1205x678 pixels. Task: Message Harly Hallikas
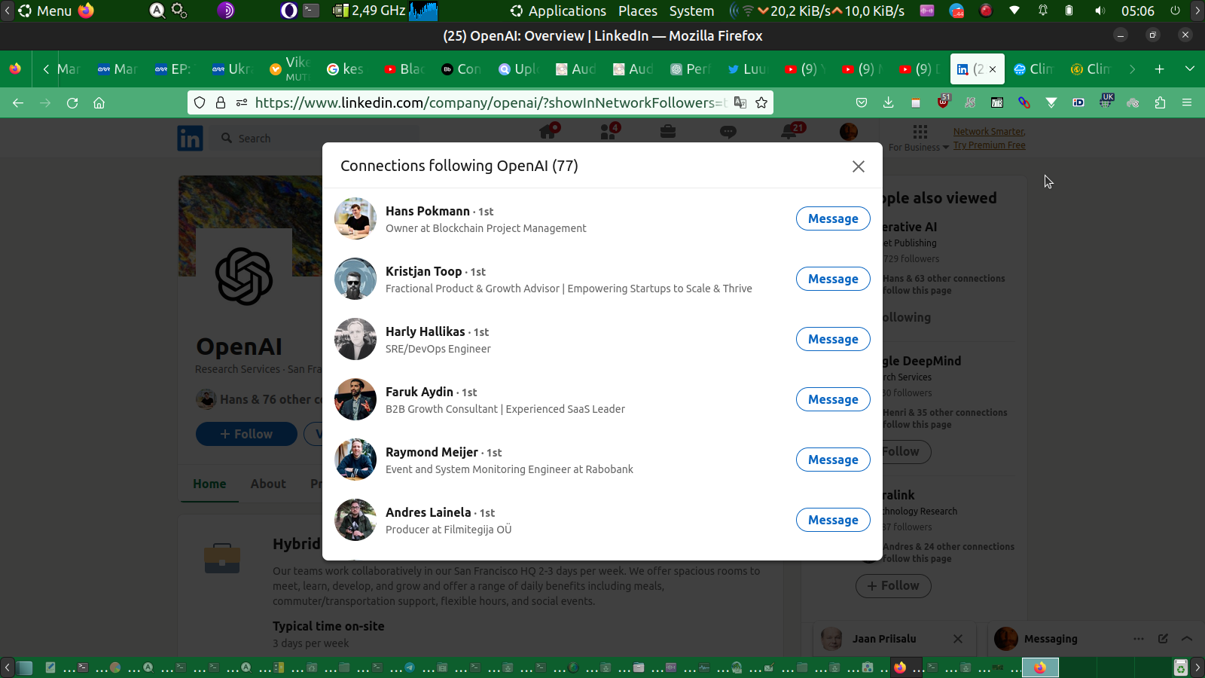pos(833,339)
